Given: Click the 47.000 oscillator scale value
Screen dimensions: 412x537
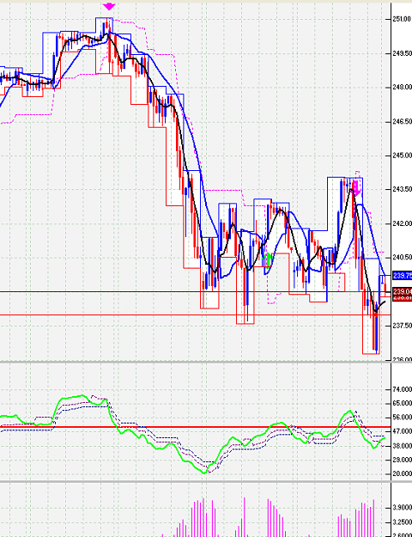Looking at the screenshot, I should coord(402,431).
